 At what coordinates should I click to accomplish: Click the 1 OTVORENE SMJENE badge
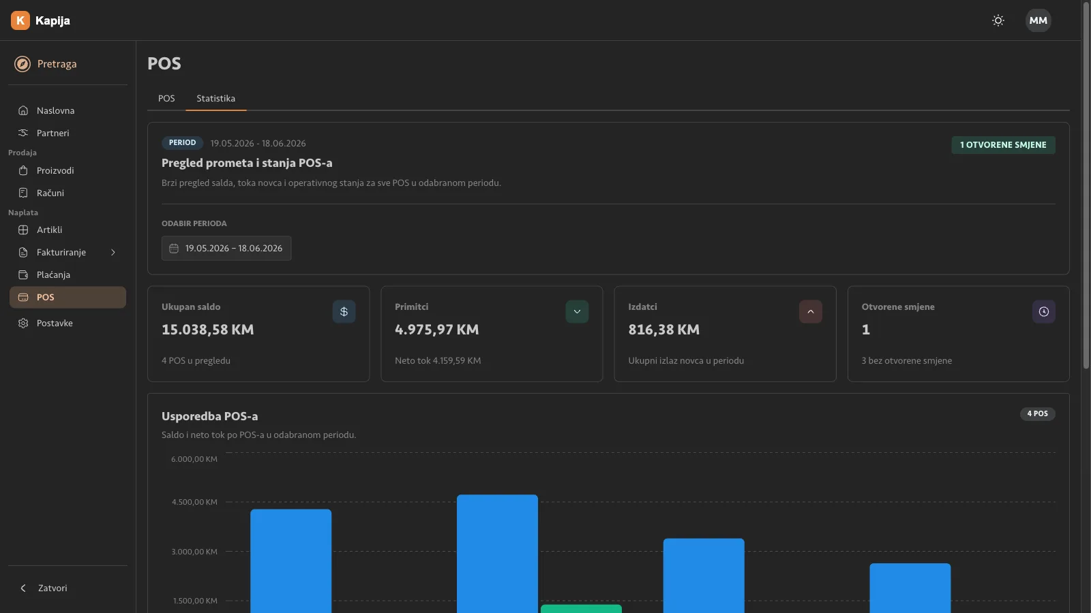pos(1003,145)
